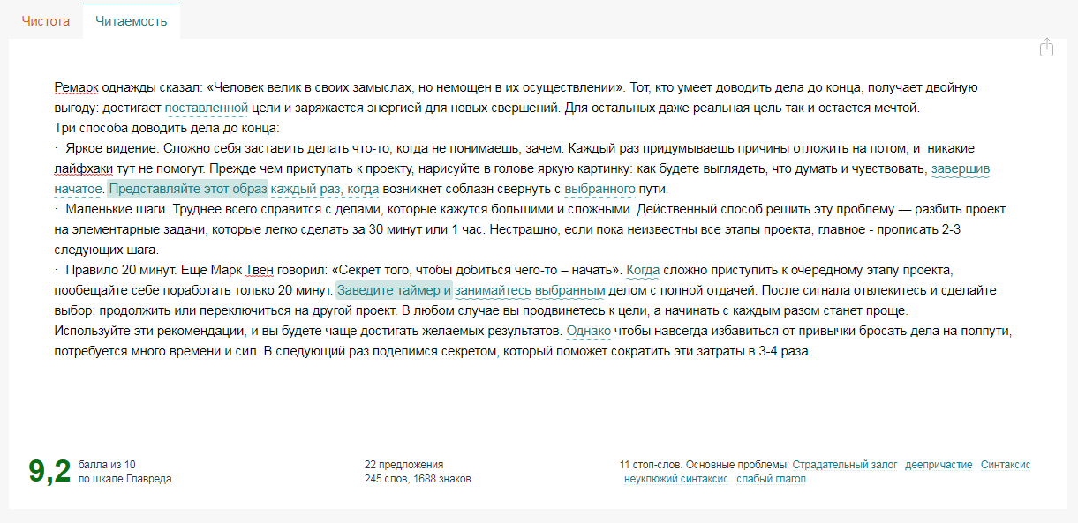Click the line Три способа доводить дела до конца
Screen dimensions: 1078x523
pos(166,128)
